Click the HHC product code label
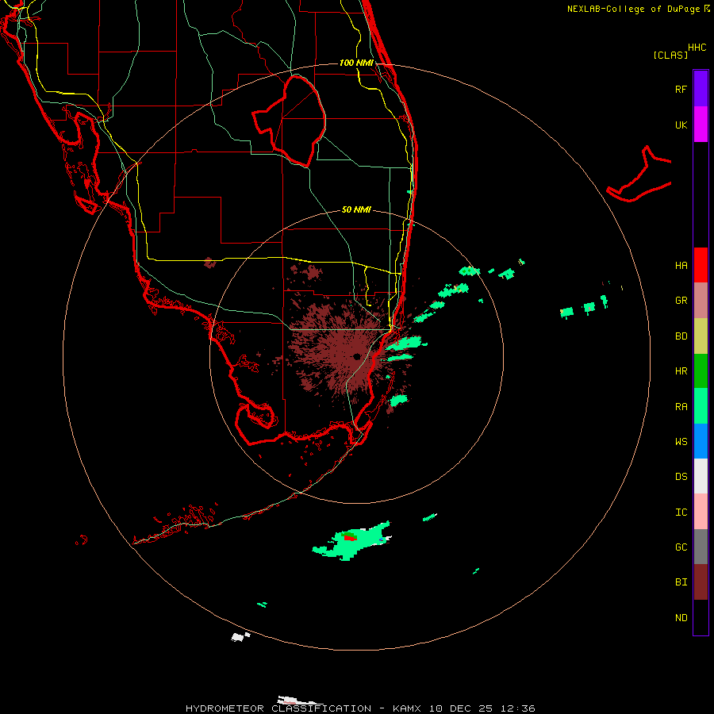714x714 pixels. (697, 48)
